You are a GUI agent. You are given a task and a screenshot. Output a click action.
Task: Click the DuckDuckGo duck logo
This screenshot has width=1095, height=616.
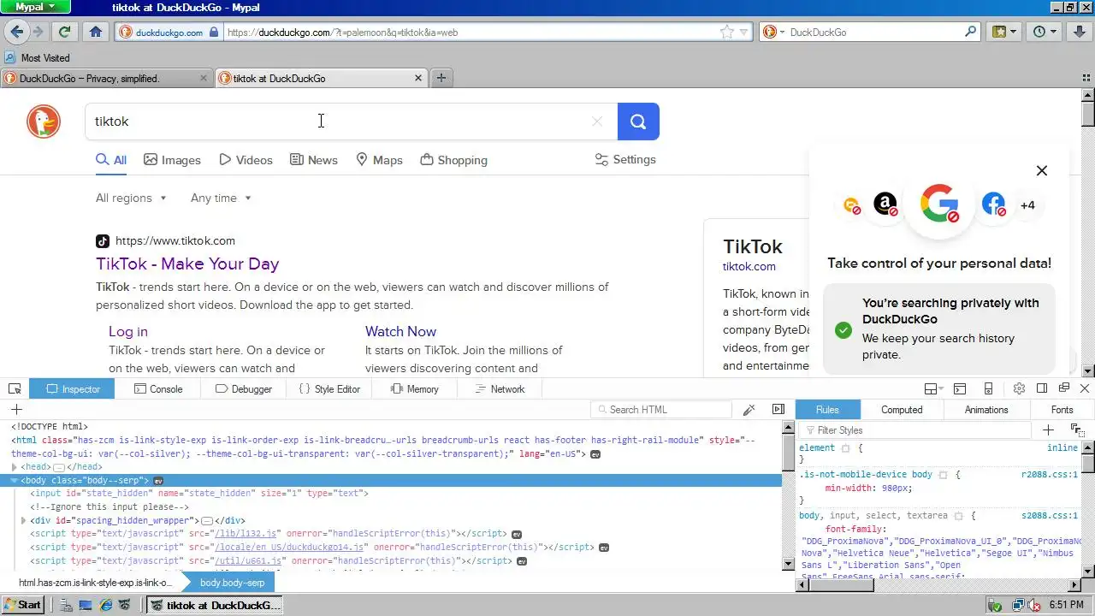(x=44, y=121)
